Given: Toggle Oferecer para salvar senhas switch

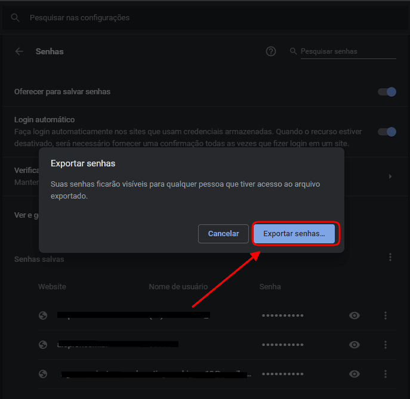Looking at the screenshot, I should (387, 92).
